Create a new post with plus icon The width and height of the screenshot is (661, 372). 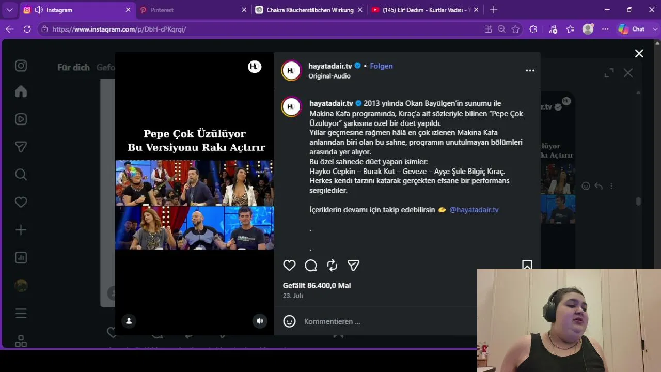click(x=21, y=230)
